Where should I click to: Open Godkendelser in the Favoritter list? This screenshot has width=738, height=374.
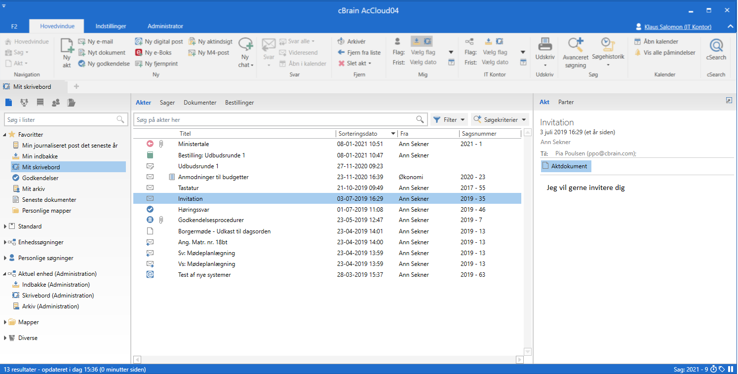[x=40, y=178]
